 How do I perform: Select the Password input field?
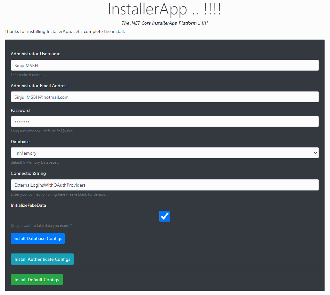pos(165,122)
